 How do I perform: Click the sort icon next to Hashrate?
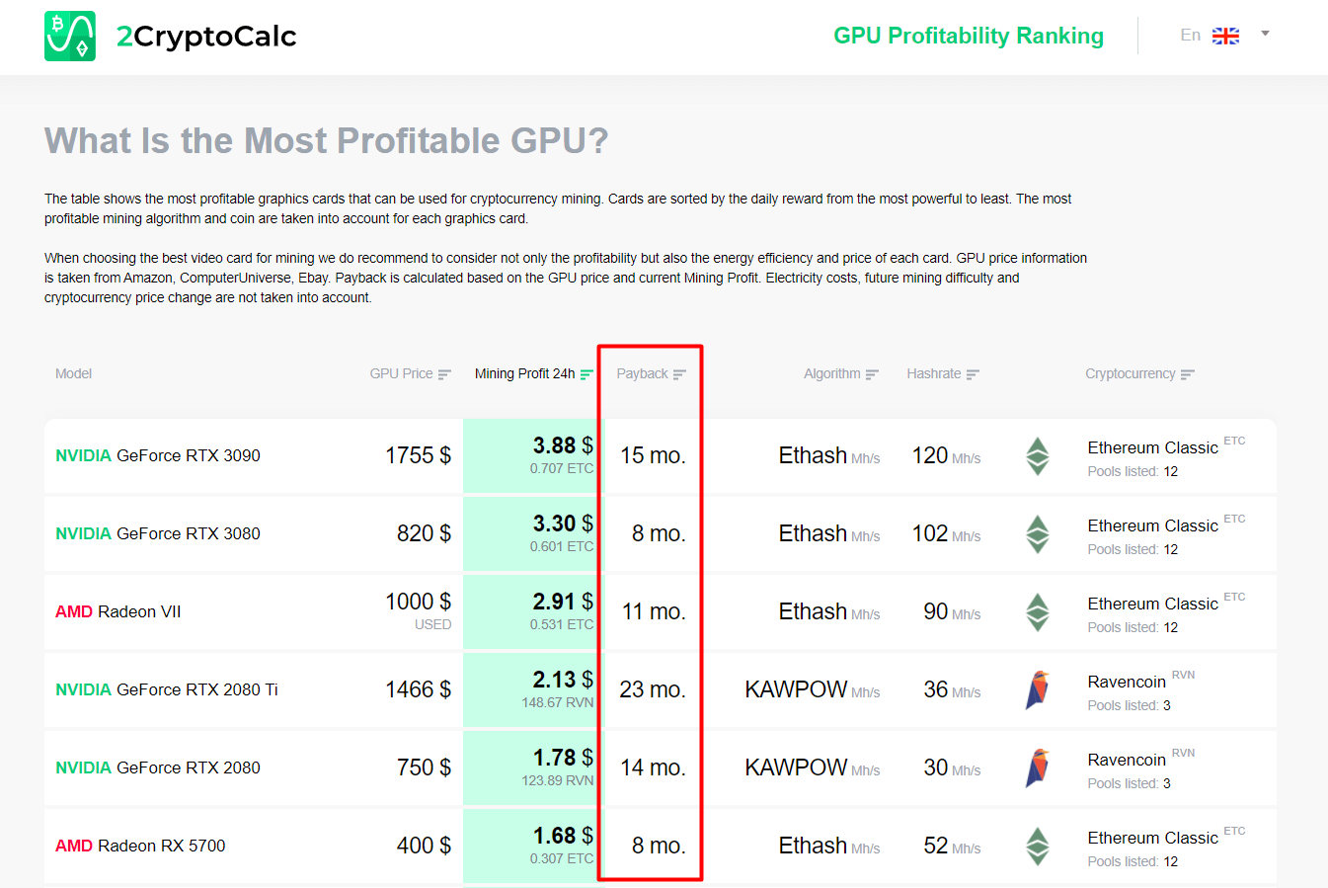coord(975,373)
